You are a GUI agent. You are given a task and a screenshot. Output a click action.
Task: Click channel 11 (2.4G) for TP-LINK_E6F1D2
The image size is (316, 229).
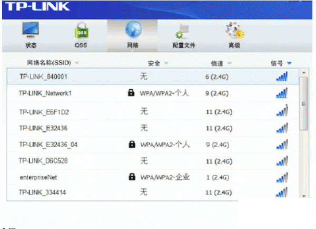click(219, 112)
